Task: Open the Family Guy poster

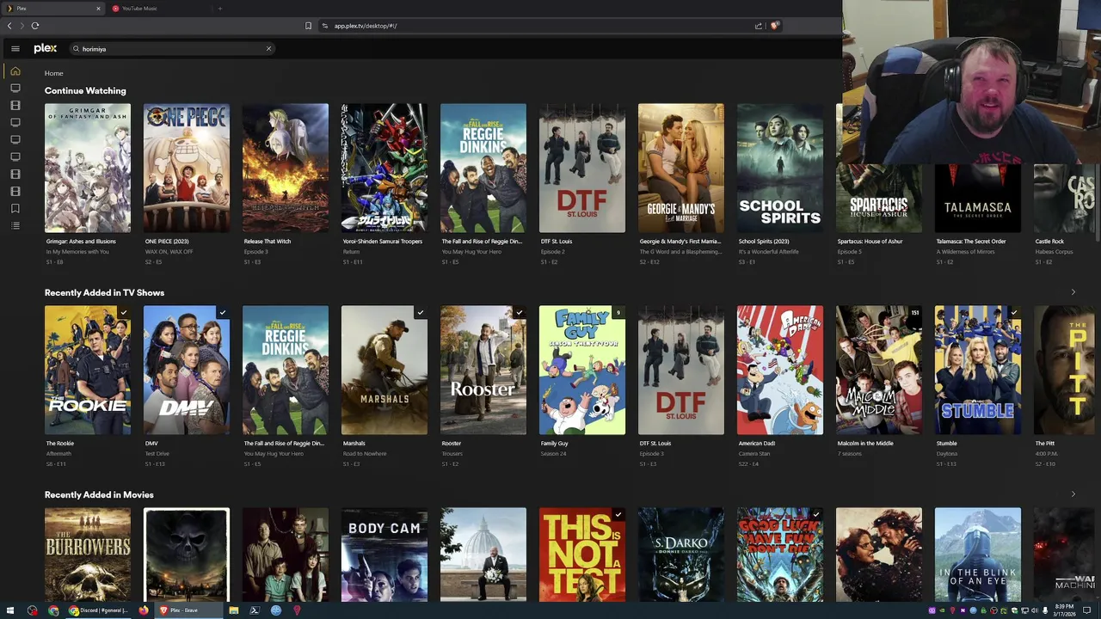Action: (x=582, y=370)
